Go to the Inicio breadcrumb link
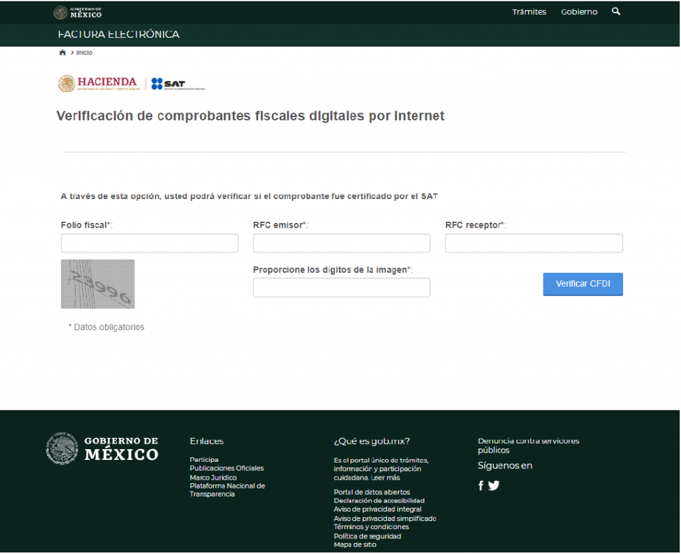Viewport: 681px width, 555px height. 84,53
